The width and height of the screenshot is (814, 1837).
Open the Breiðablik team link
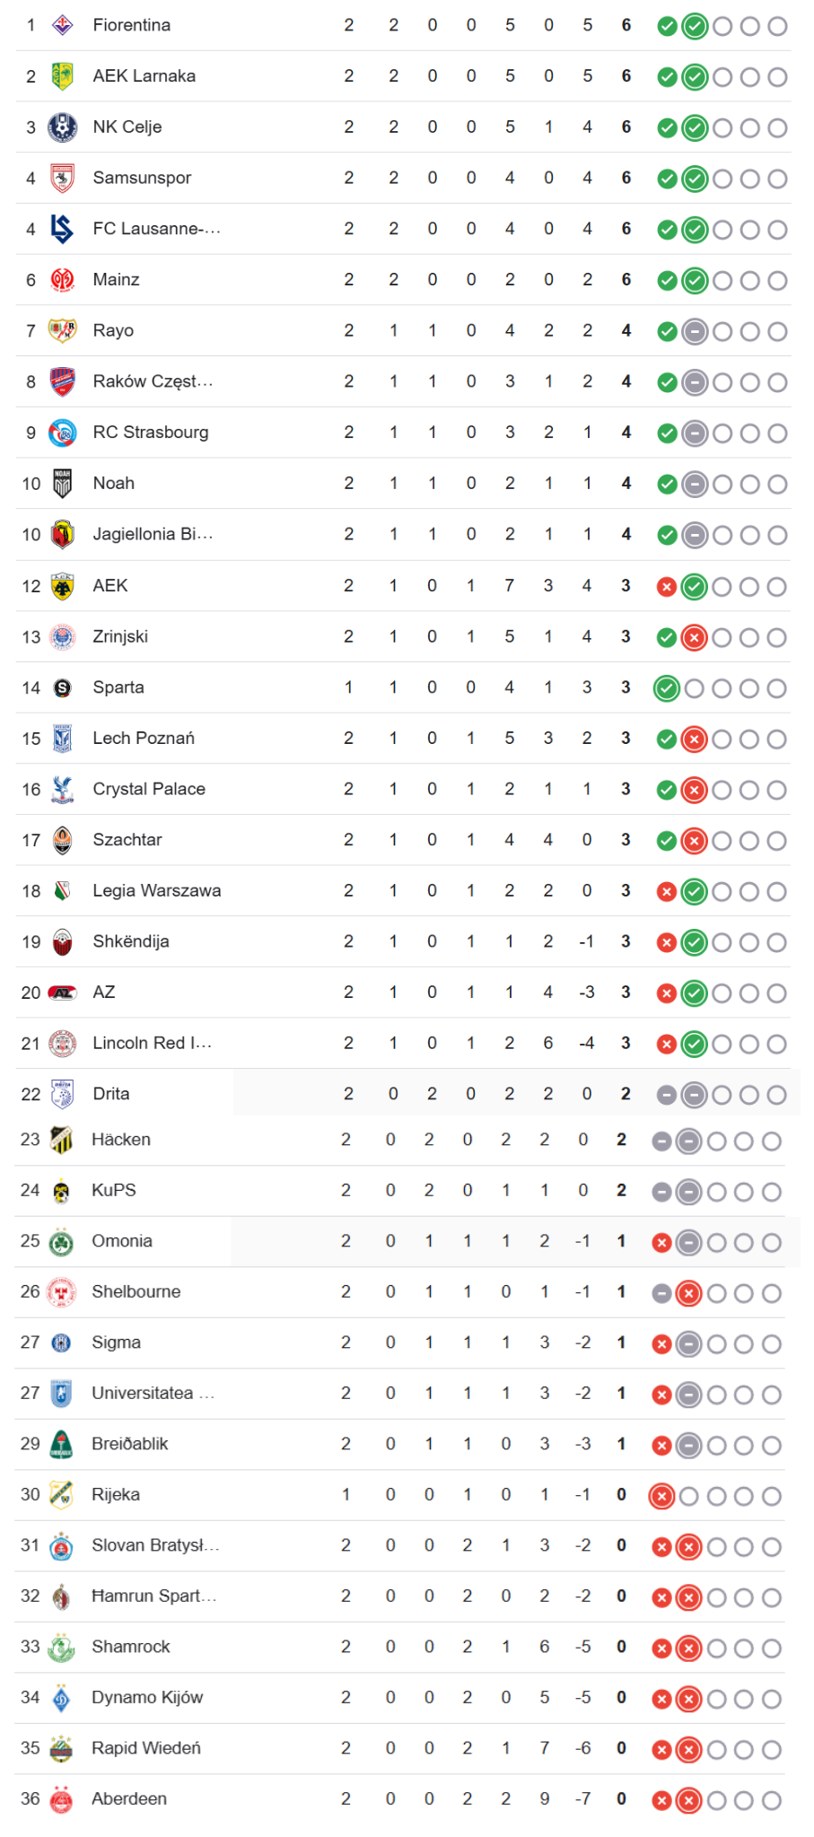pos(130,1444)
